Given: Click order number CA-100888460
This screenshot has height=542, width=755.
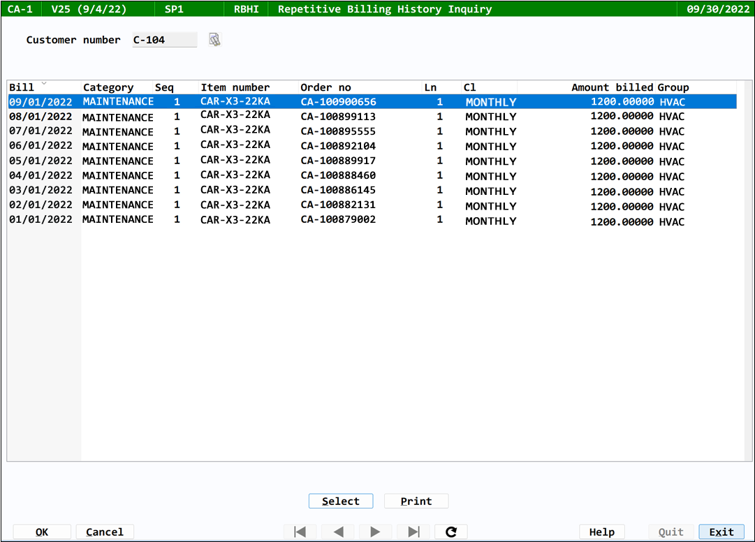Looking at the screenshot, I should [x=338, y=175].
